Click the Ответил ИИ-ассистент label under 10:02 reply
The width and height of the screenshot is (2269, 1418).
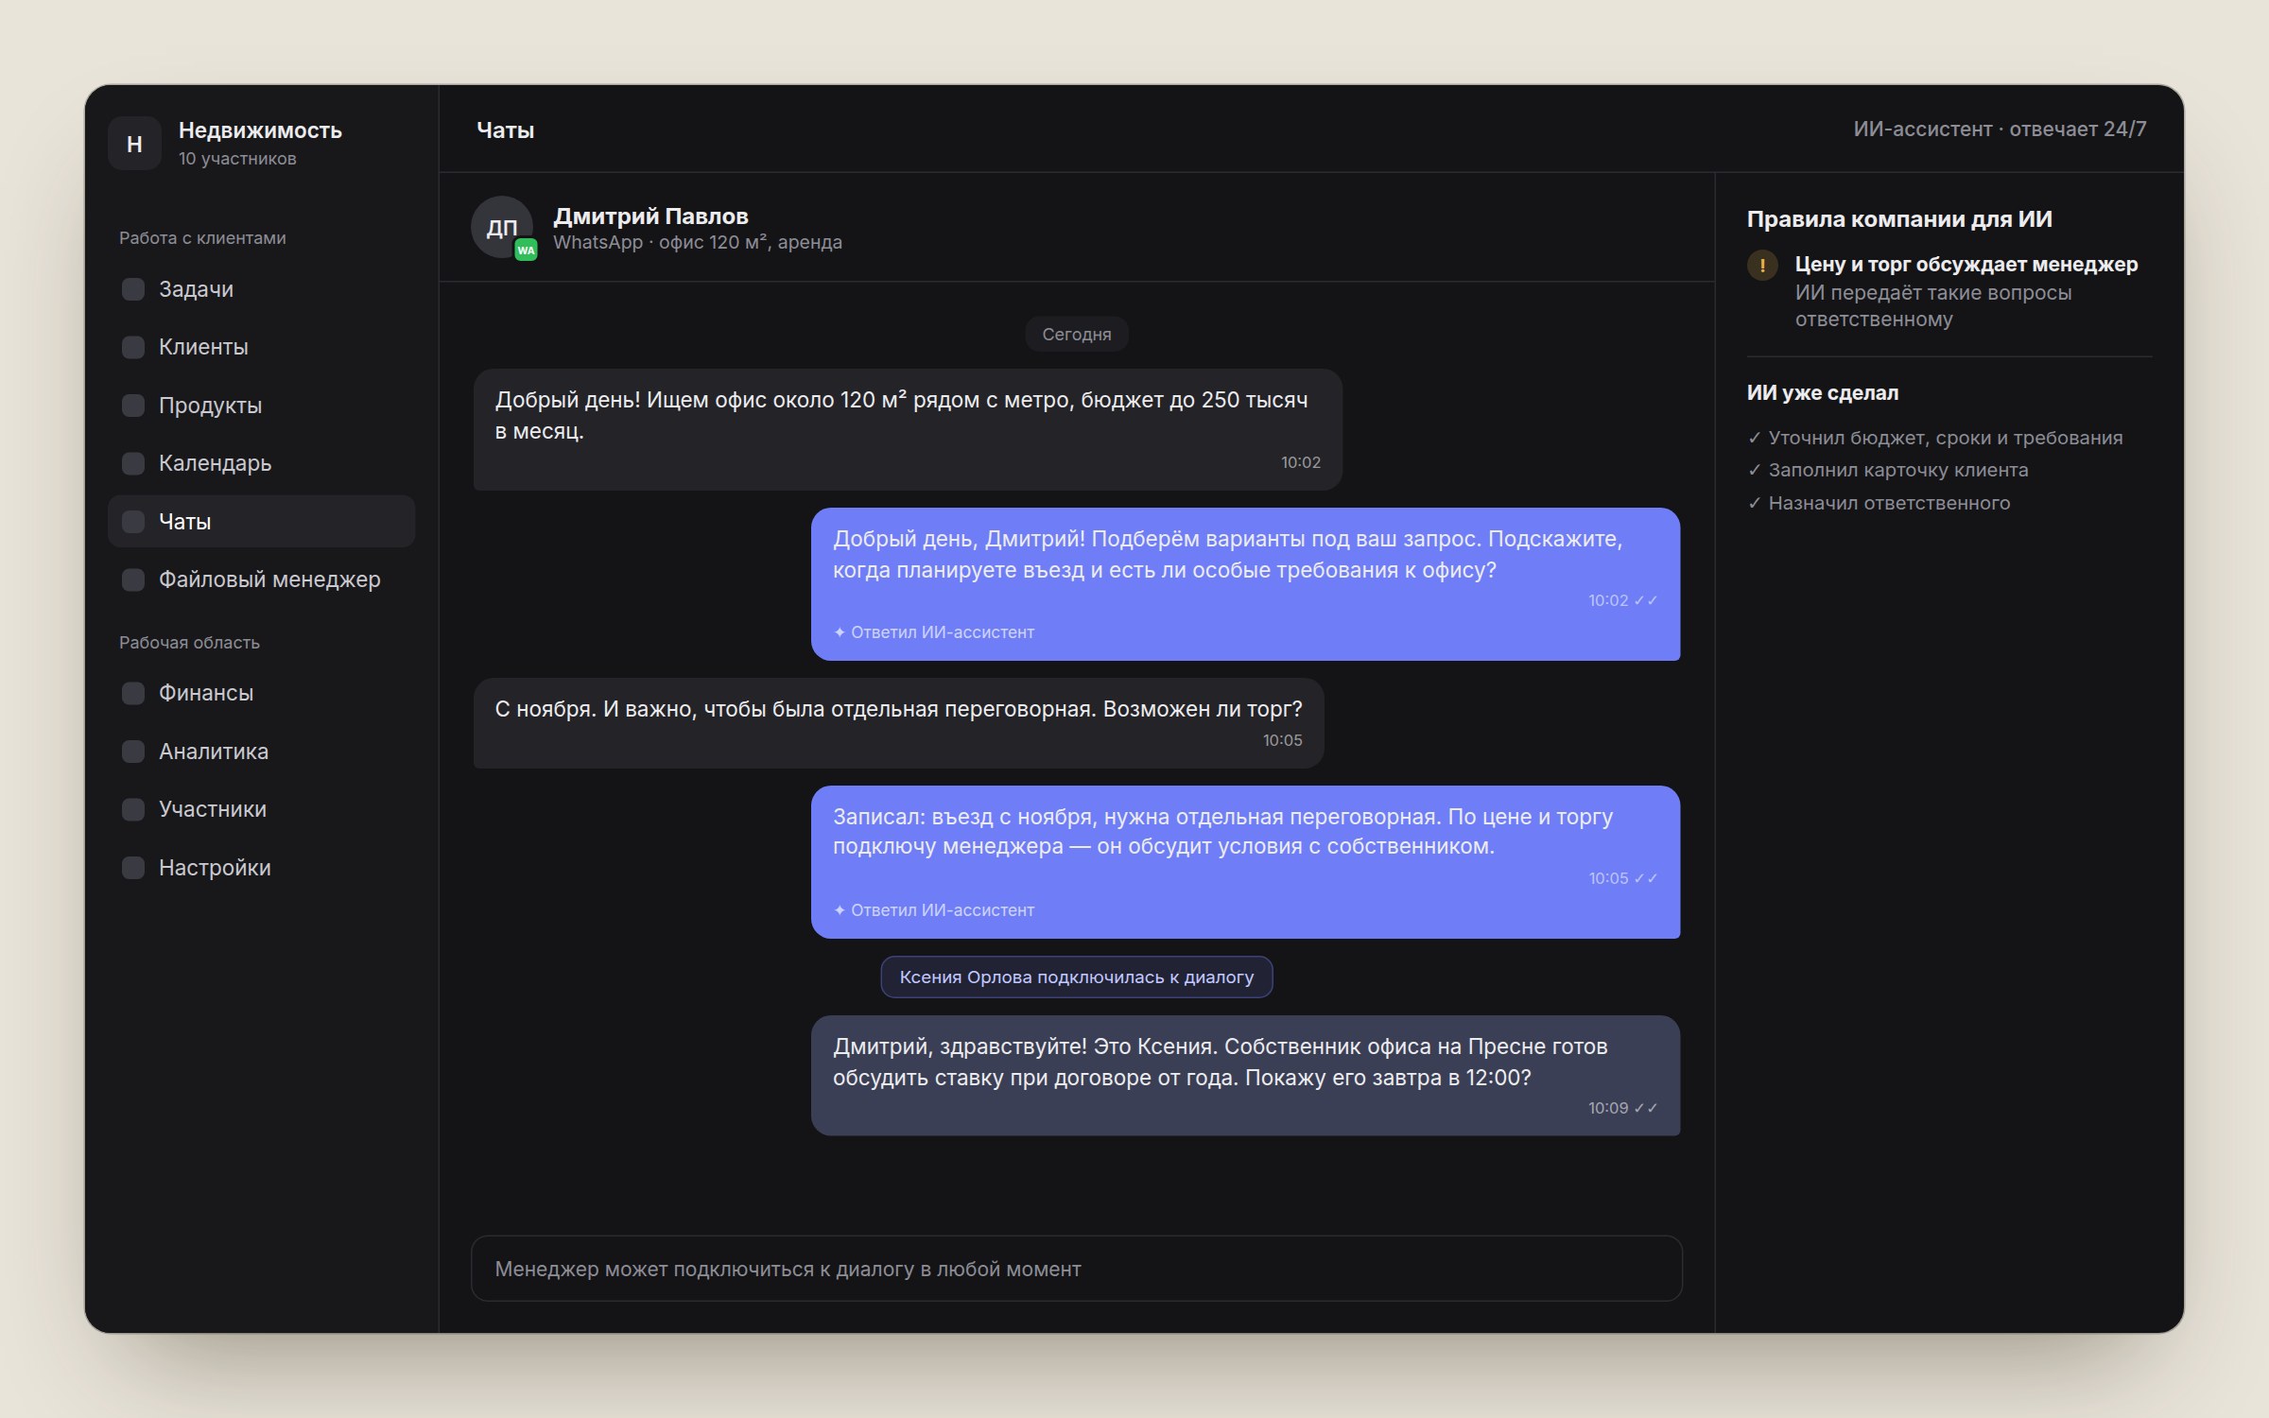pos(934,632)
